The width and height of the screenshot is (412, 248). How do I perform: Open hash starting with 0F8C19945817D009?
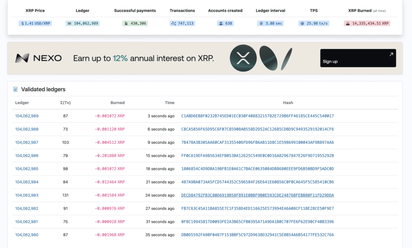[x=257, y=222]
